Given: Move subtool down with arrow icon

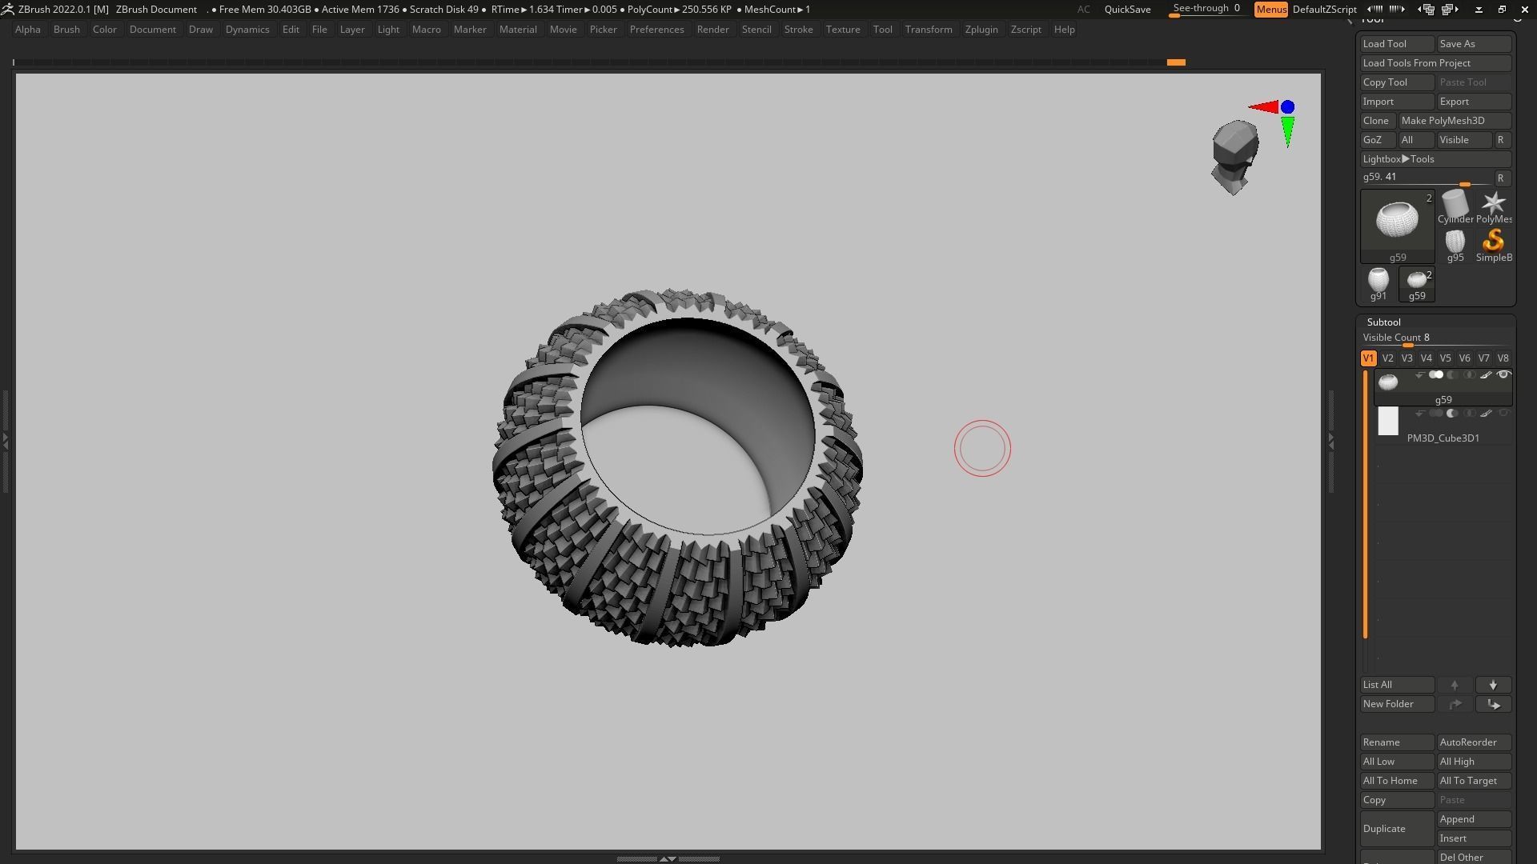Looking at the screenshot, I should 1493,686.
